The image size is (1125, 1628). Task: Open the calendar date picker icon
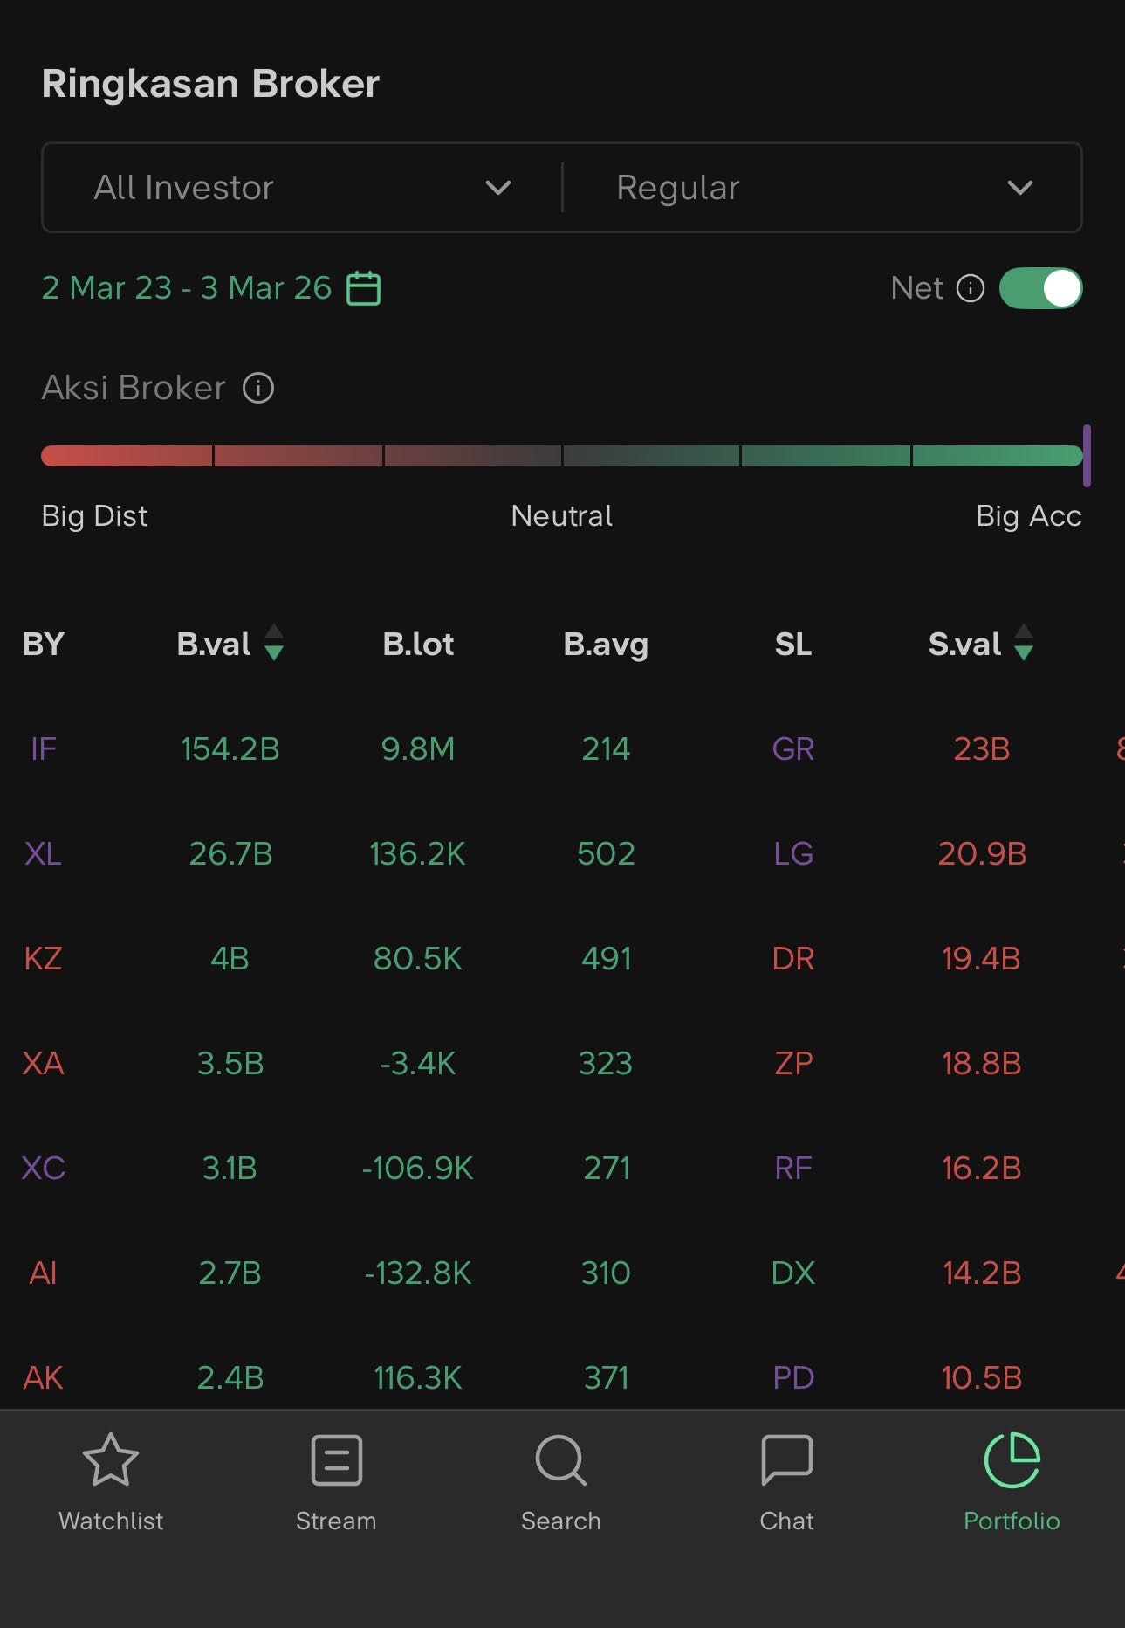click(x=363, y=288)
